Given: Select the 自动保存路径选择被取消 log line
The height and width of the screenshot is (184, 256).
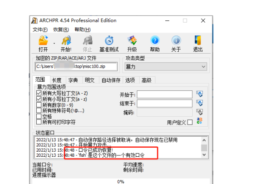Looking at the screenshot, I should (x=107, y=140).
